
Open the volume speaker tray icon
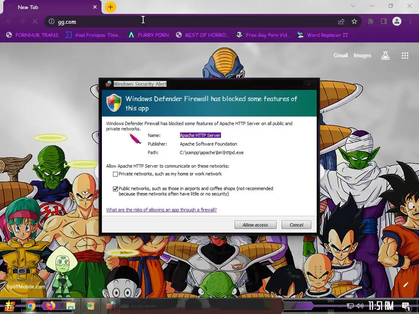[360, 306]
